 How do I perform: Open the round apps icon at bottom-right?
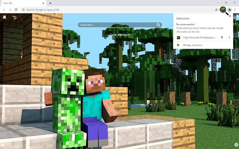pyautogui.click(x=236, y=145)
